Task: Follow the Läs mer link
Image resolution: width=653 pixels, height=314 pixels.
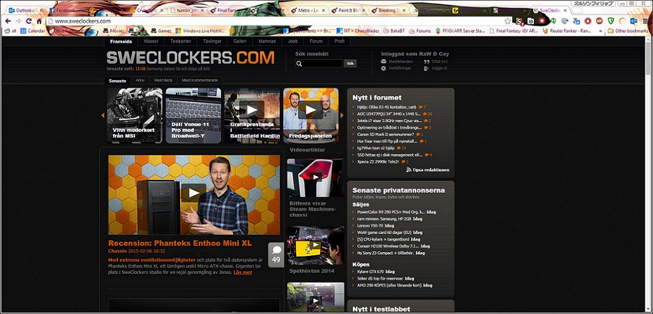Action: pos(243,272)
